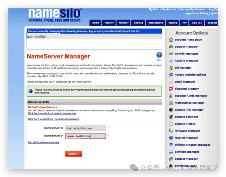Click the domain manager colored icon
Screen dimensions: 226x177
click(x=171, y=47)
